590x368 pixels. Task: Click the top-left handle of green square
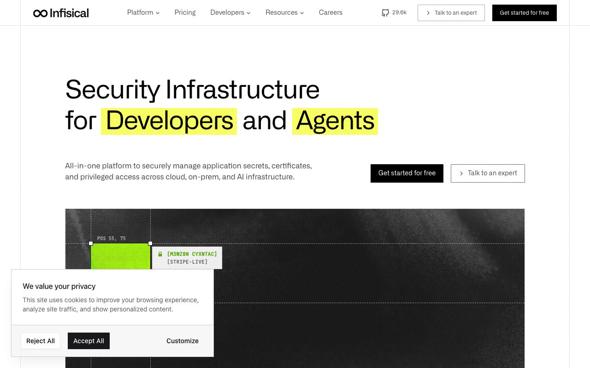[x=91, y=243]
